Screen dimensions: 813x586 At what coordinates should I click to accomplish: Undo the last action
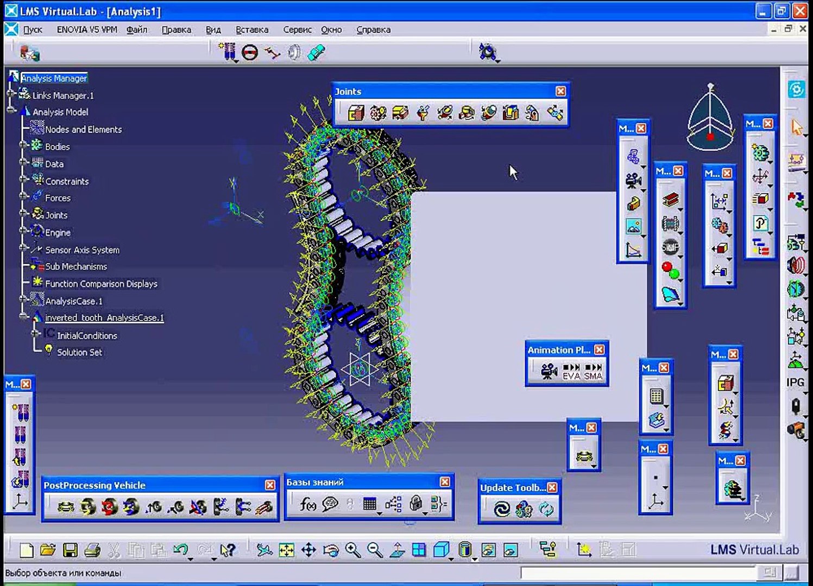point(180,550)
